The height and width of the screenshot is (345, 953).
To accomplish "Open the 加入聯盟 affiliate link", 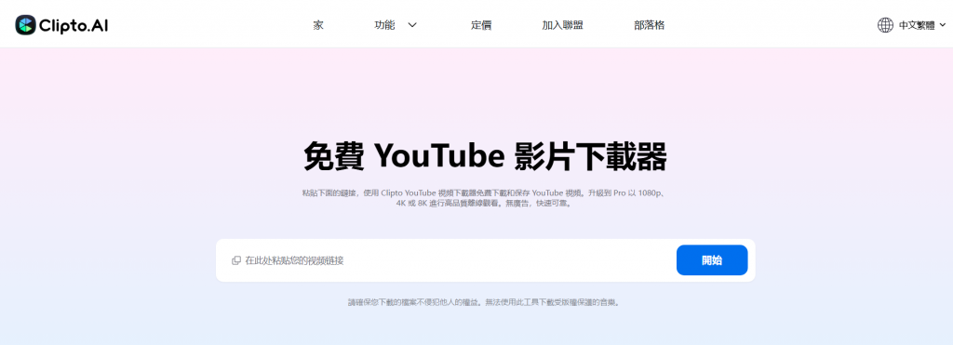I will pyautogui.click(x=563, y=25).
